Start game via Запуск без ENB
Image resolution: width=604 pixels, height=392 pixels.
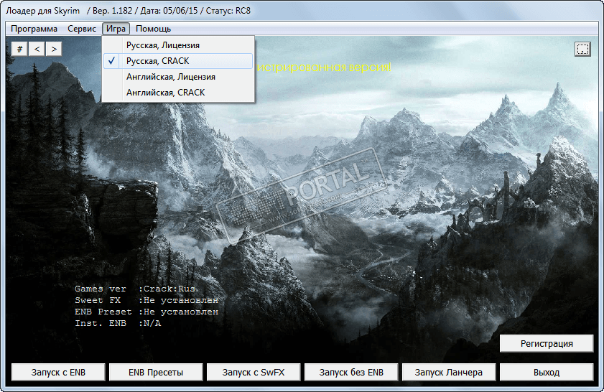(351, 373)
